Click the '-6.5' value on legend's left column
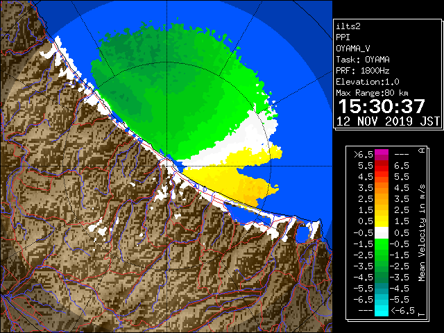 (364, 300)
